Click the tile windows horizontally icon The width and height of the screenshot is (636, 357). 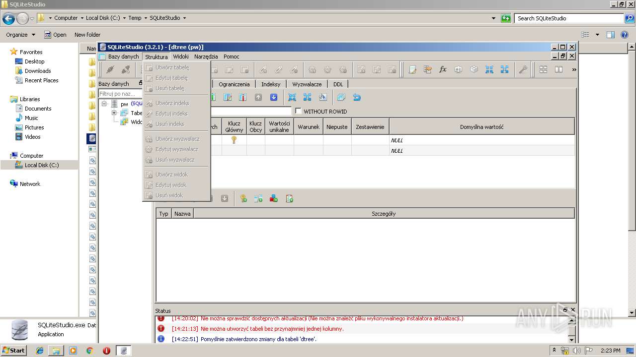click(558, 70)
